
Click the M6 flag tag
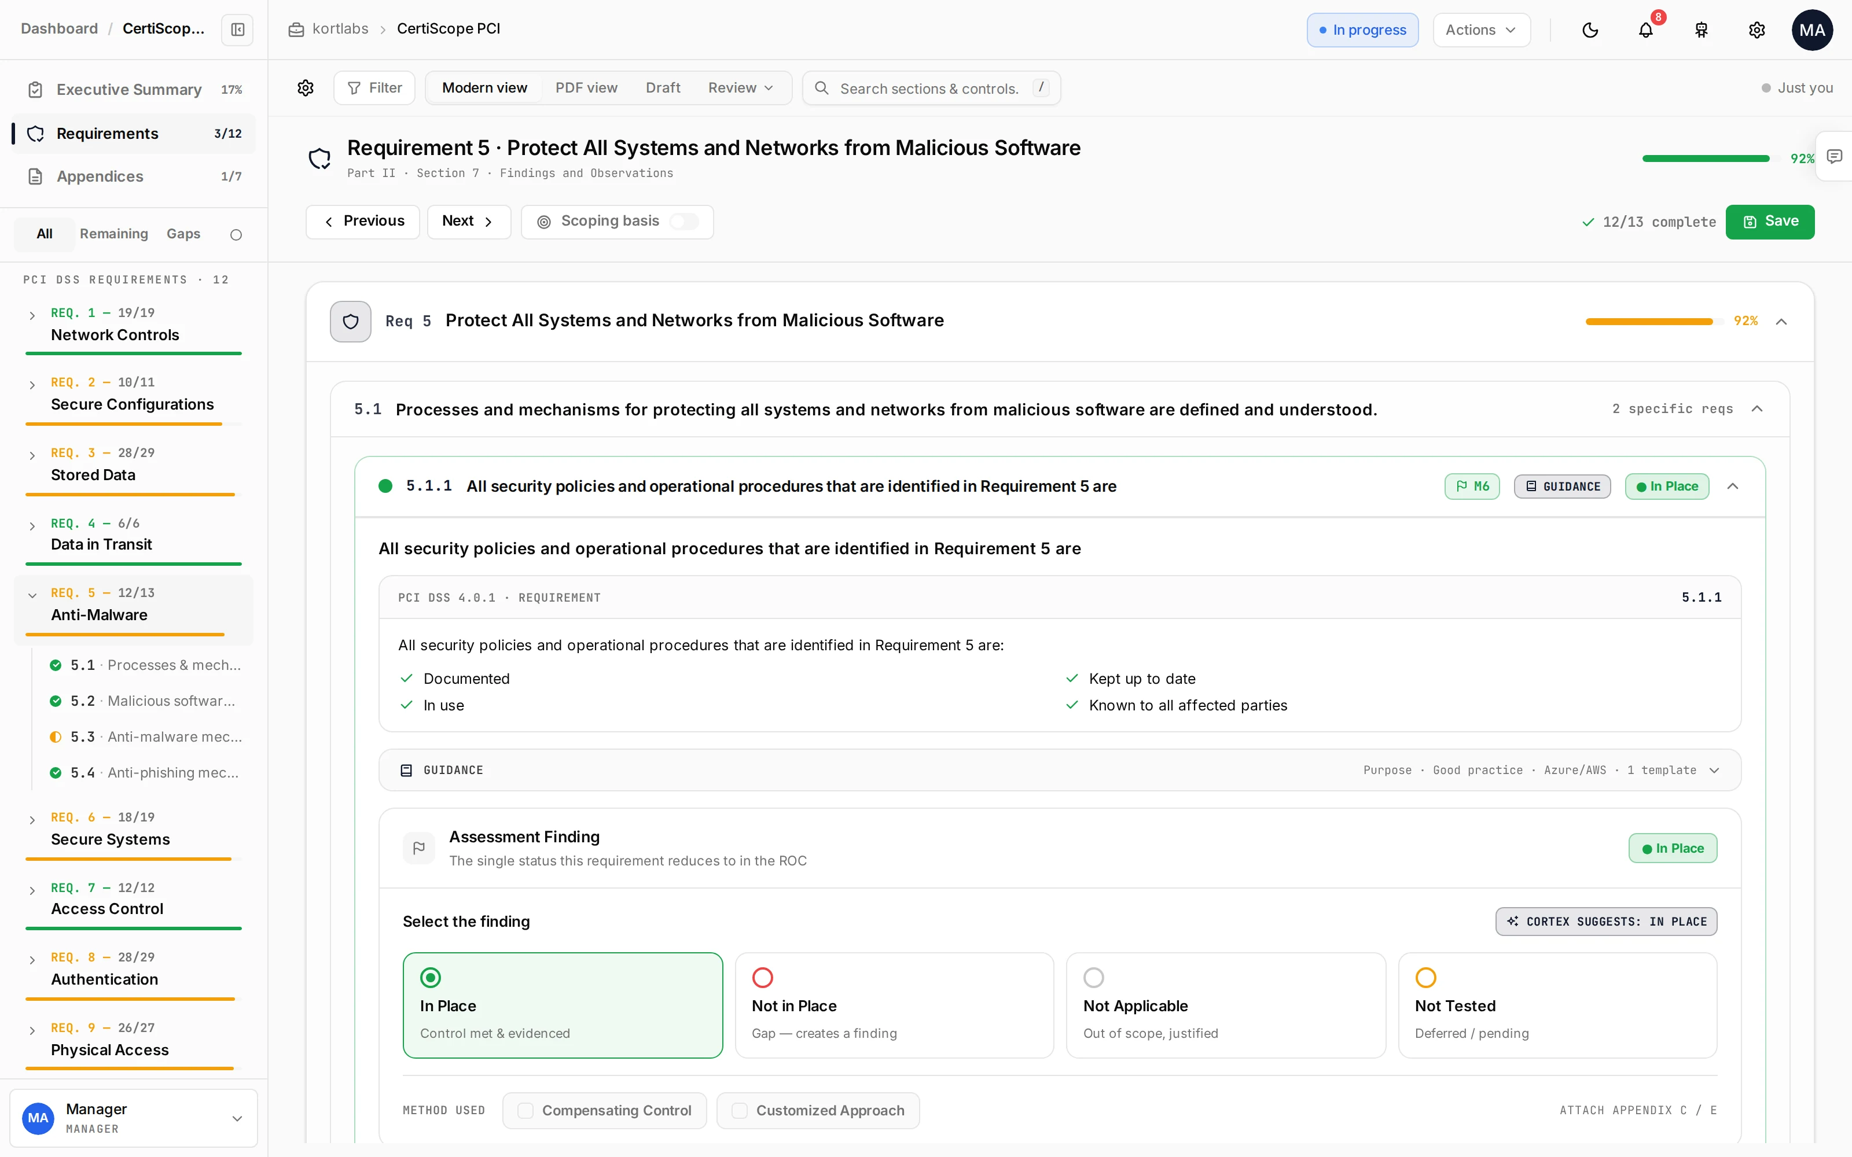(1472, 487)
